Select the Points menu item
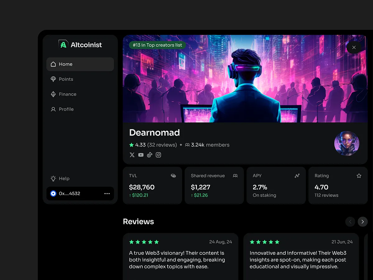373x280 pixels. pyautogui.click(x=66, y=79)
